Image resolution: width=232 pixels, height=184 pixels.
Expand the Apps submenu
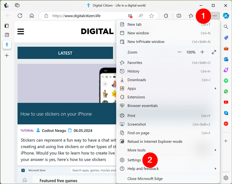168,89
